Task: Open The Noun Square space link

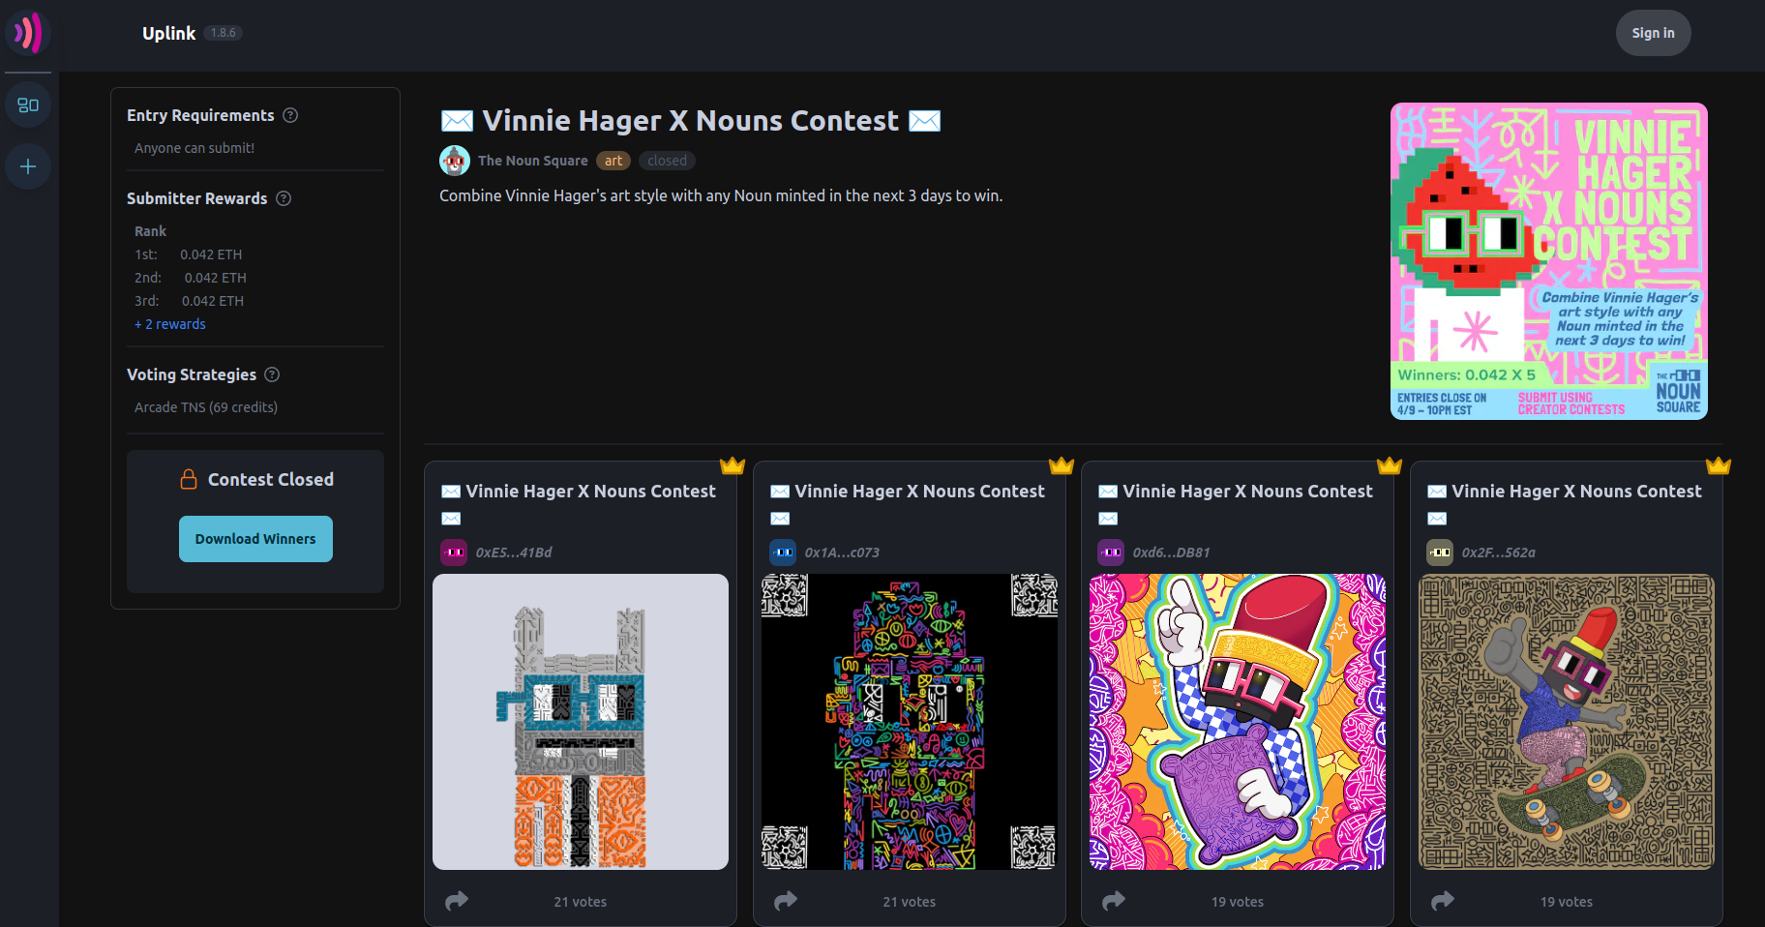Action: pyautogui.click(x=532, y=161)
